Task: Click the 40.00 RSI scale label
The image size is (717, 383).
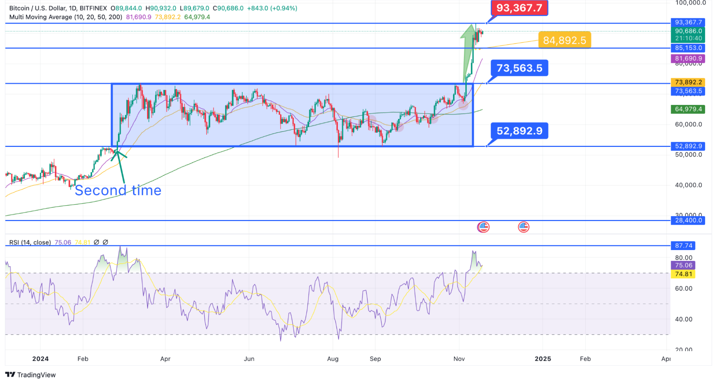Action: 684,319
